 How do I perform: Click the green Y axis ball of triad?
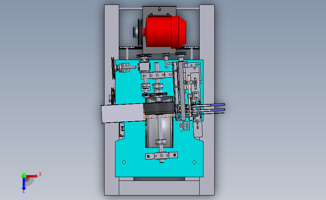(24, 176)
